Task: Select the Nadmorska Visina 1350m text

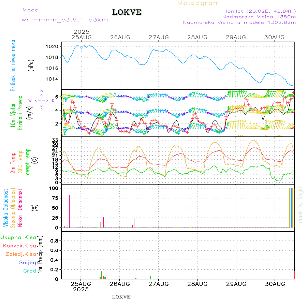Action: coord(259,16)
